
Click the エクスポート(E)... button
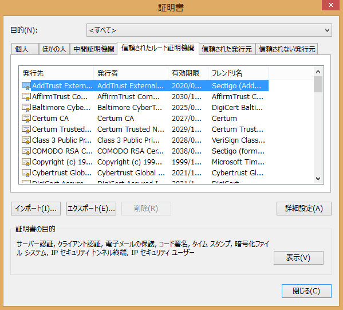coord(91,209)
